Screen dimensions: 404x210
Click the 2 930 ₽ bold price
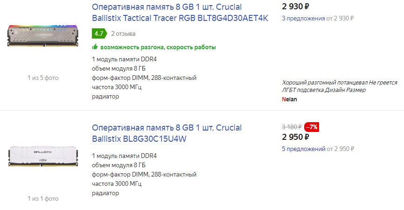click(x=296, y=7)
